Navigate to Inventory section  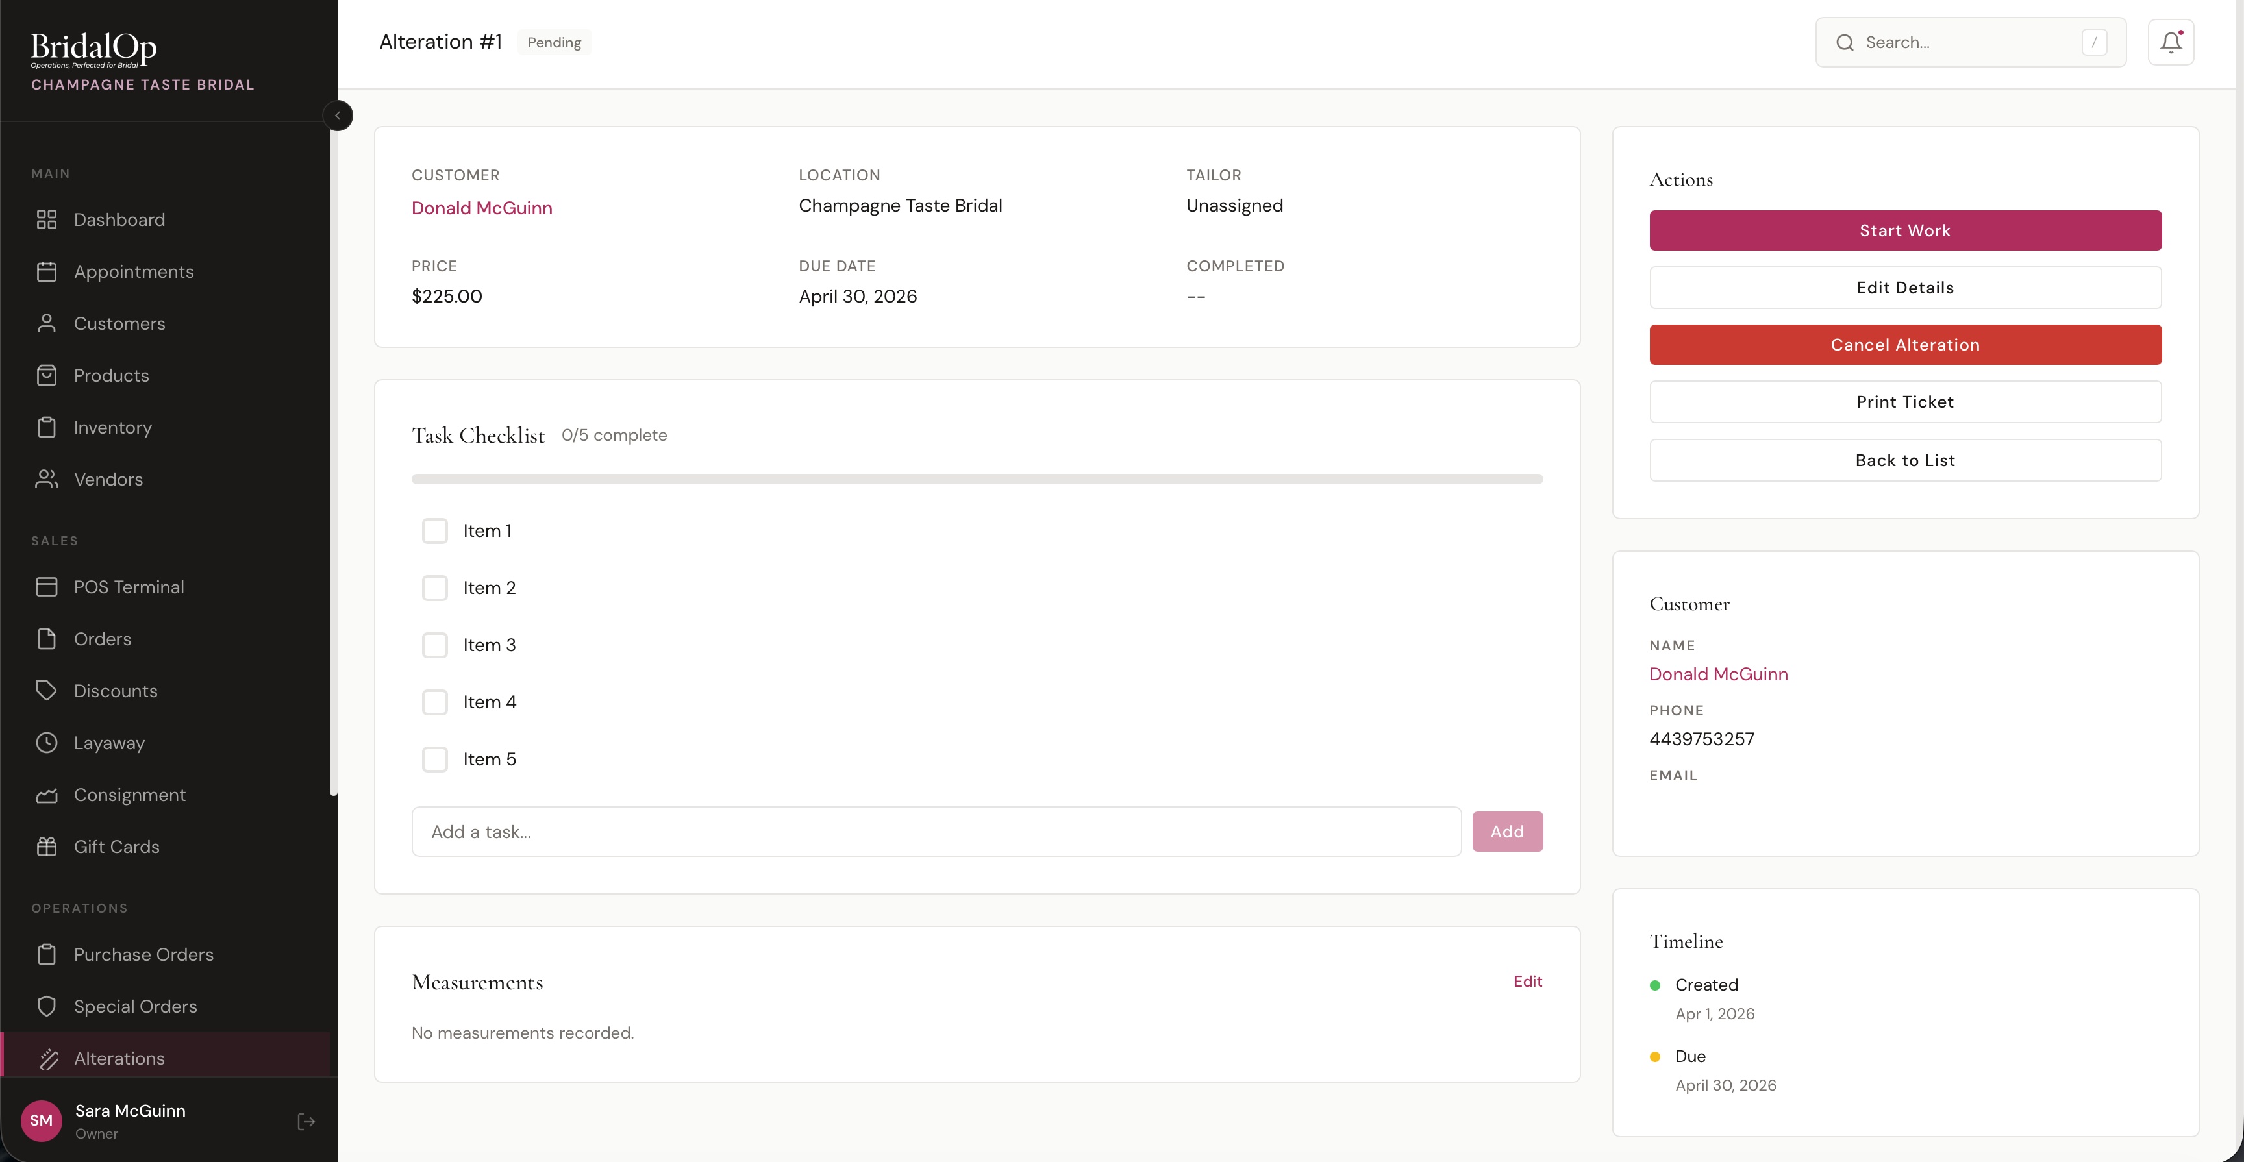click(x=112, y=426)
